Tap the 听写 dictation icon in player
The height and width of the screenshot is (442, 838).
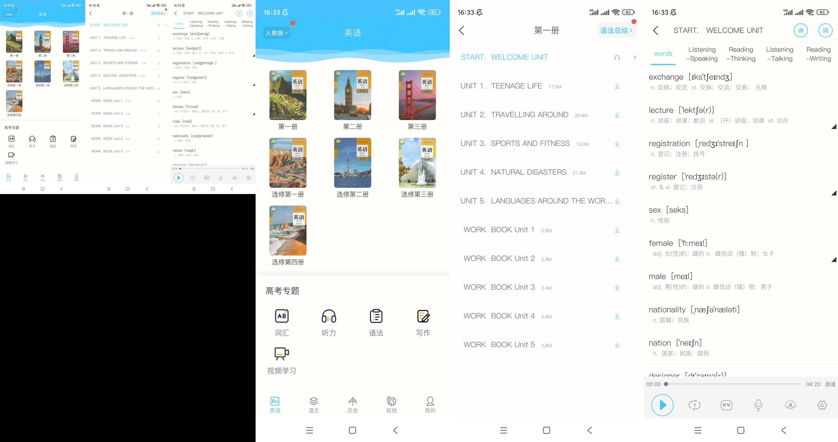(727, 405)
